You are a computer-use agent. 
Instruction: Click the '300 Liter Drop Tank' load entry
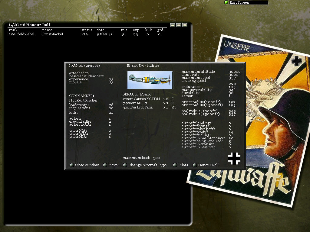pyautogui.click(x=138, y=107)
